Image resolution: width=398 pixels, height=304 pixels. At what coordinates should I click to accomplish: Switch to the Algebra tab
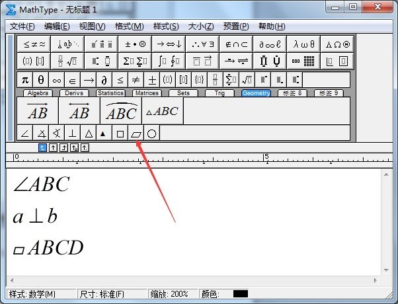[38, 93]
